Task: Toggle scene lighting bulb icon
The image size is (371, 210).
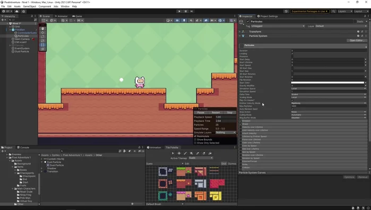Action: (x=184, y=20)
